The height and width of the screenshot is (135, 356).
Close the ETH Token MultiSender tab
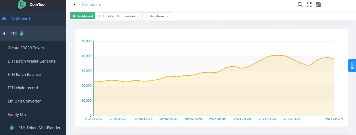[x=138, y=16]
